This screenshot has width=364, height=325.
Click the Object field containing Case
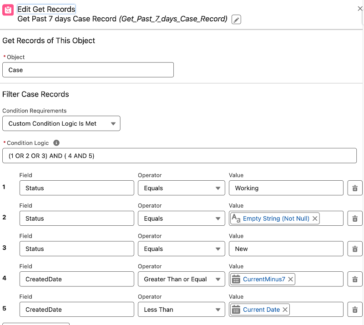tap(88, 70)
